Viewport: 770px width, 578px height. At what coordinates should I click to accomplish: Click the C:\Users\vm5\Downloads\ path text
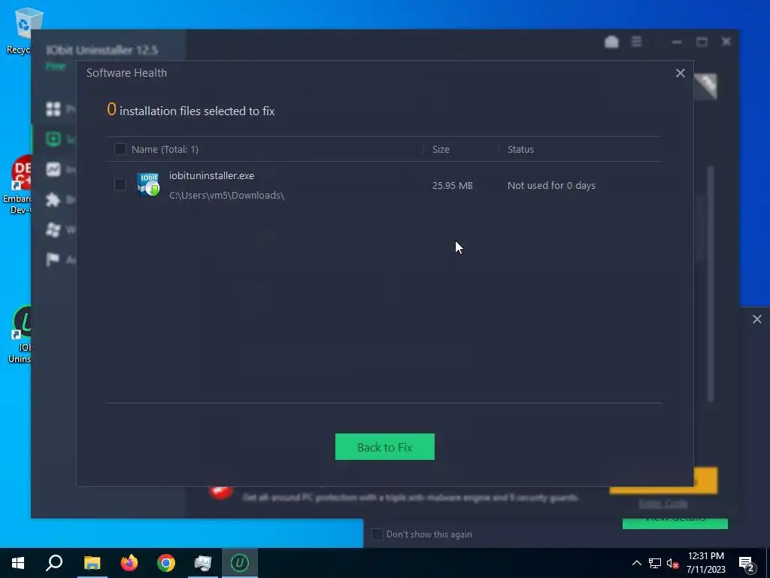click(227, 195)
